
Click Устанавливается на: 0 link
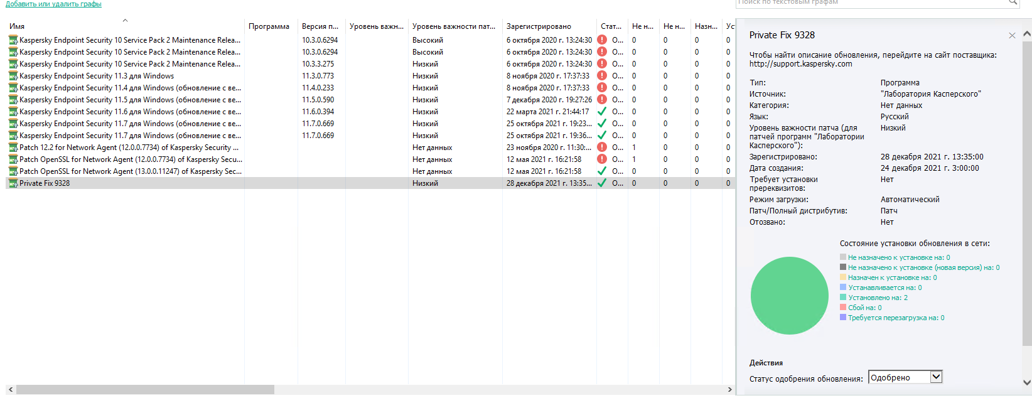[885, 288]
